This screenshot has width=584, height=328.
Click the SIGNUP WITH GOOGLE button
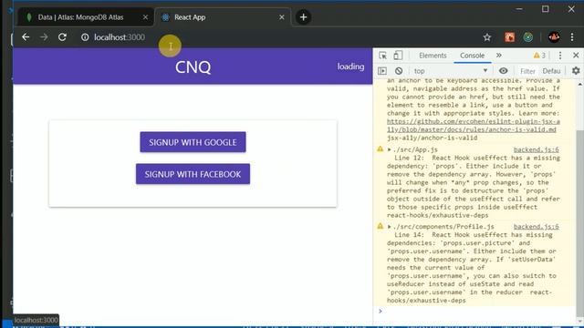(x=193, y=142)
